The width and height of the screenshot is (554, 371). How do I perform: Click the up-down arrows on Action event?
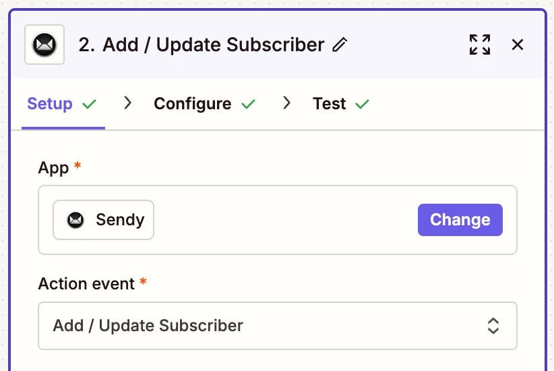(x=493, y=326)
